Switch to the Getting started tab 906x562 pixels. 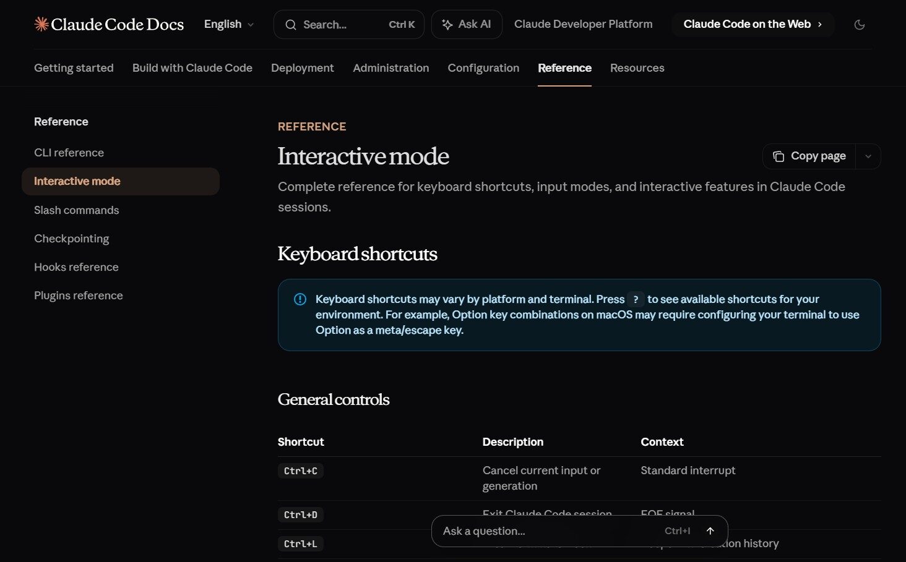coord(74,68)
